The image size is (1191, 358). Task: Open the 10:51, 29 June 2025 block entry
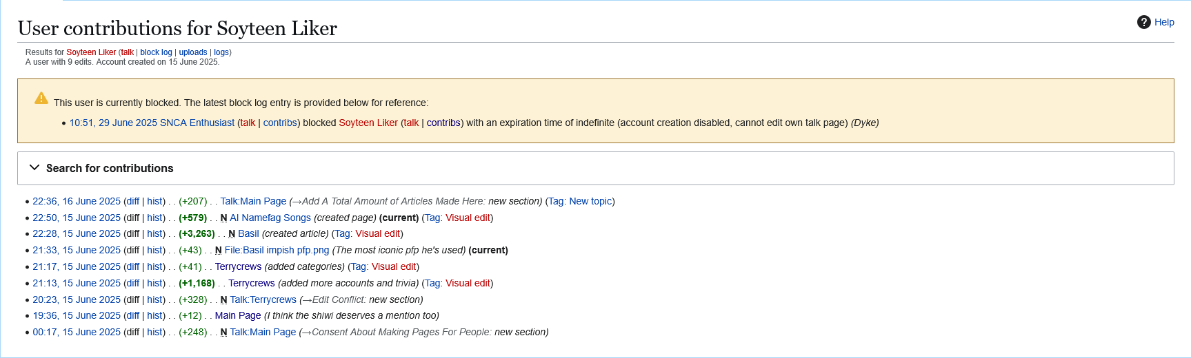(x=113, y=123)
